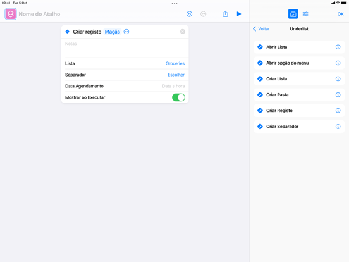
Task: Tap the pink shortcut icon
Action: click(x=11, y=14)
